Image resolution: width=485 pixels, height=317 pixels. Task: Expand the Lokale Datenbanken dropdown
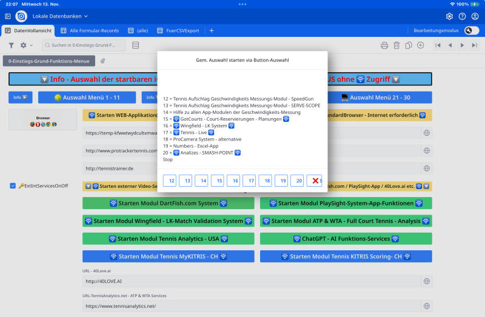click(60, 16)
